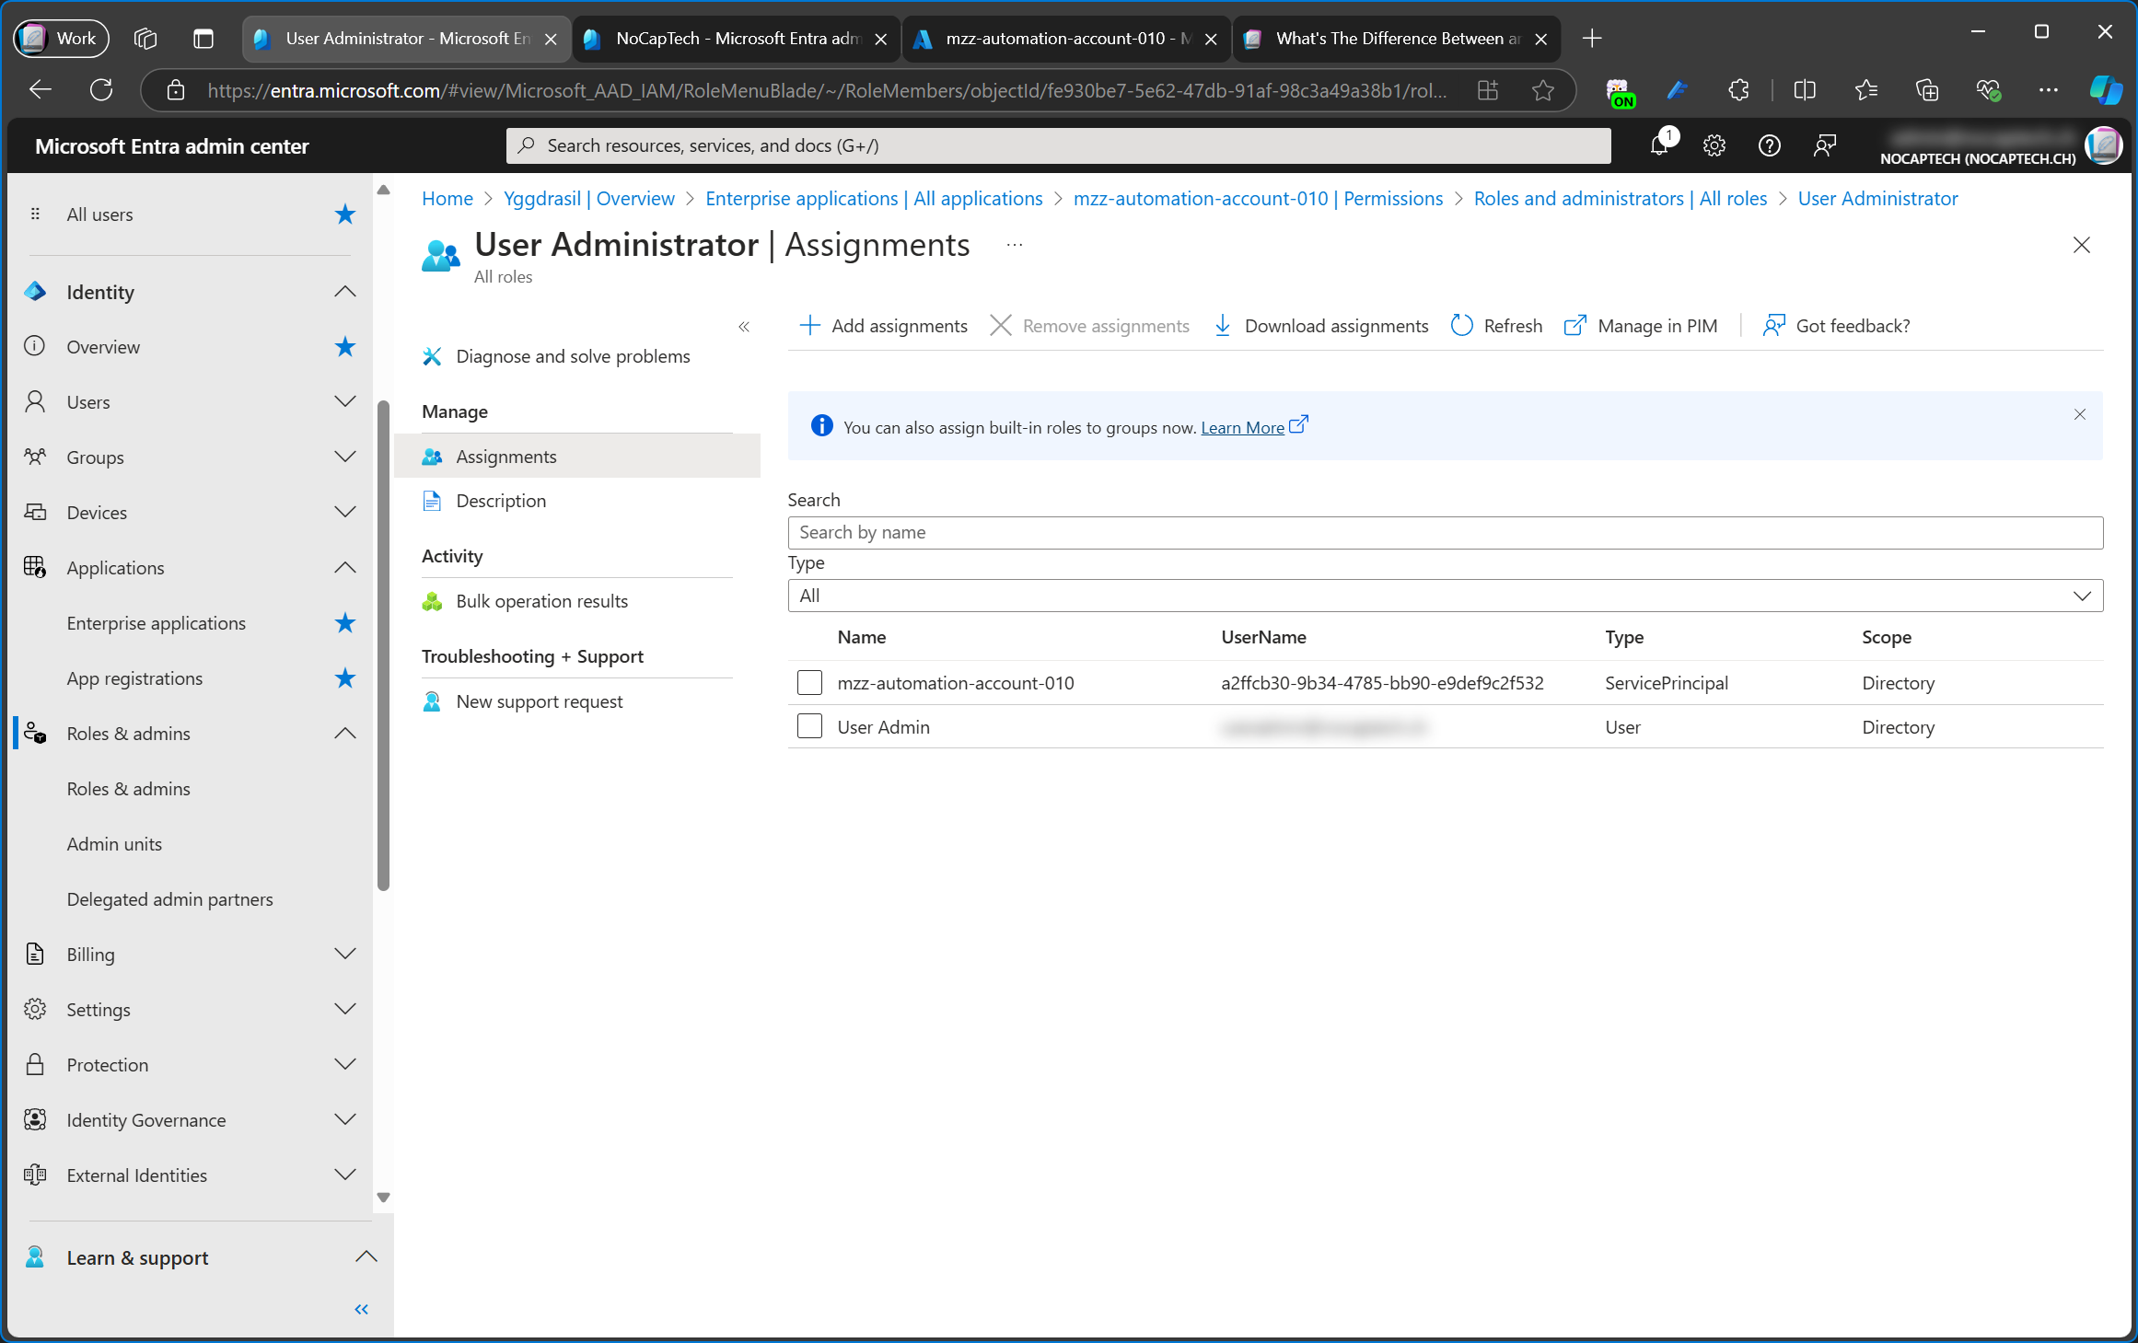This screenshot has width=2138, height=1343.
Task: Open Home breadcrumb link
Action: tap(447, 199)
